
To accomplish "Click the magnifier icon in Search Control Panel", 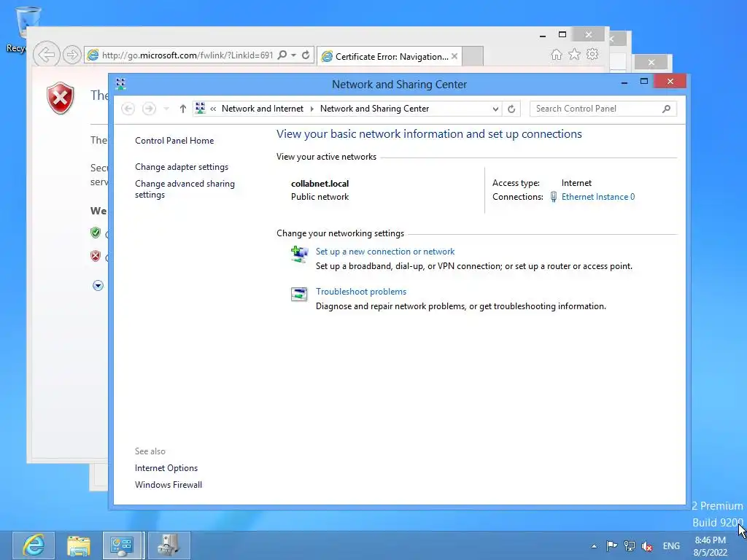I will (666, 109).
